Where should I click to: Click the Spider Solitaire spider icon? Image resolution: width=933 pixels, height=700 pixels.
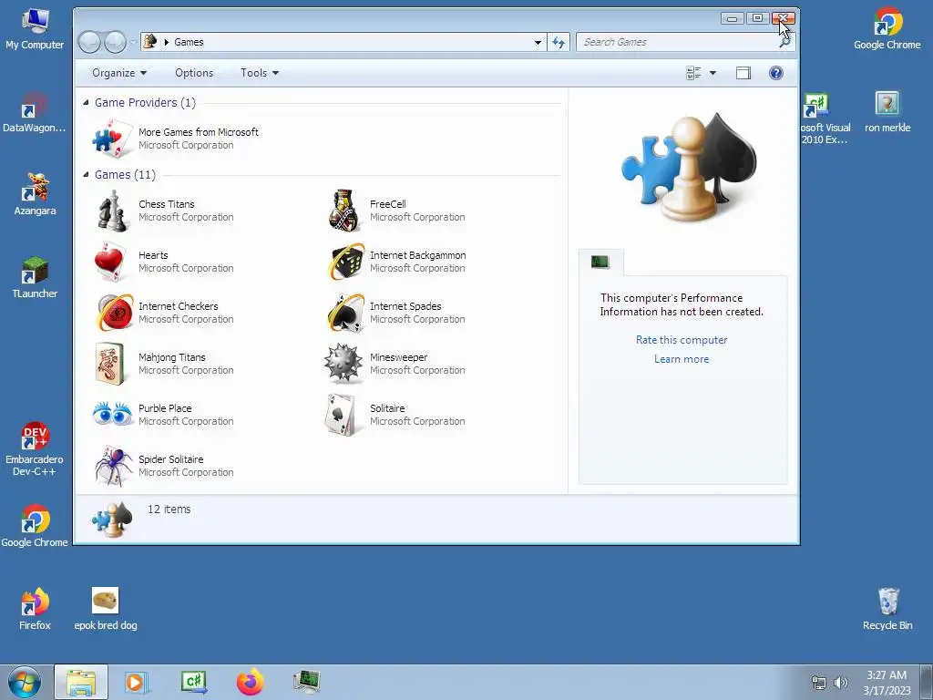click(x=113, y=466)
